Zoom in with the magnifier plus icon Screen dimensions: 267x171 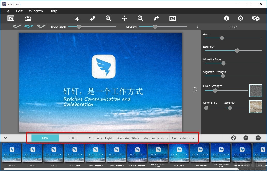[x=108, y=18]
